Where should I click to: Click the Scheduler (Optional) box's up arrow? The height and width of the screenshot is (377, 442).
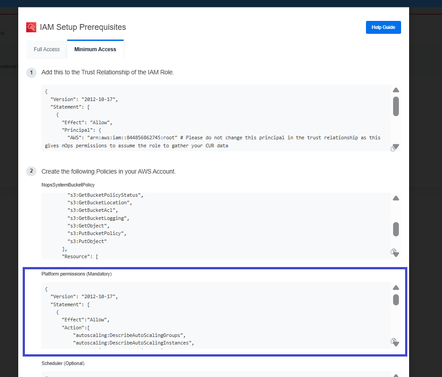396,376
